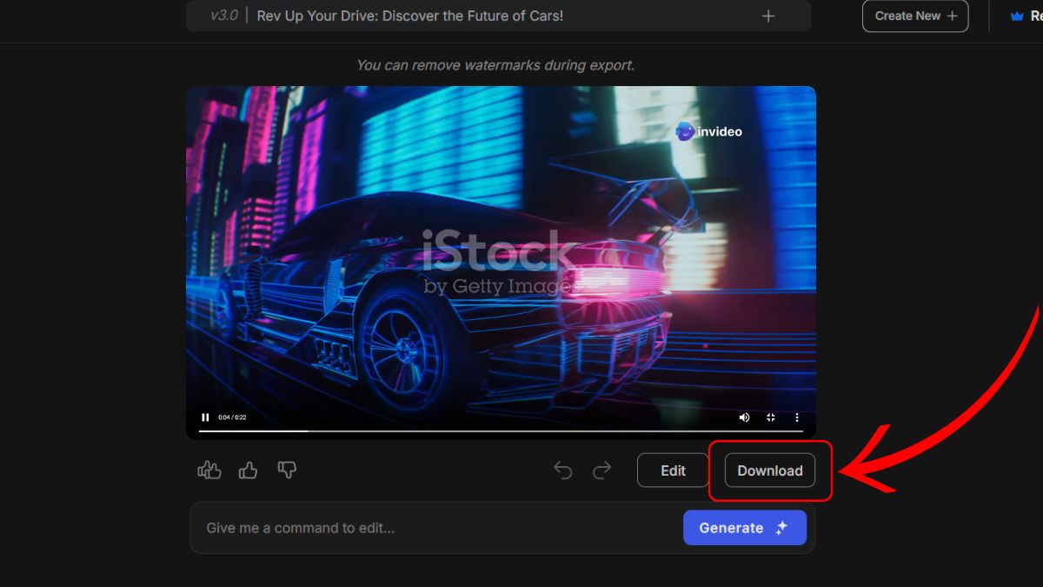Open the video player more options menu
This screenshot has width=1043, height=587.
coord(797,417)
